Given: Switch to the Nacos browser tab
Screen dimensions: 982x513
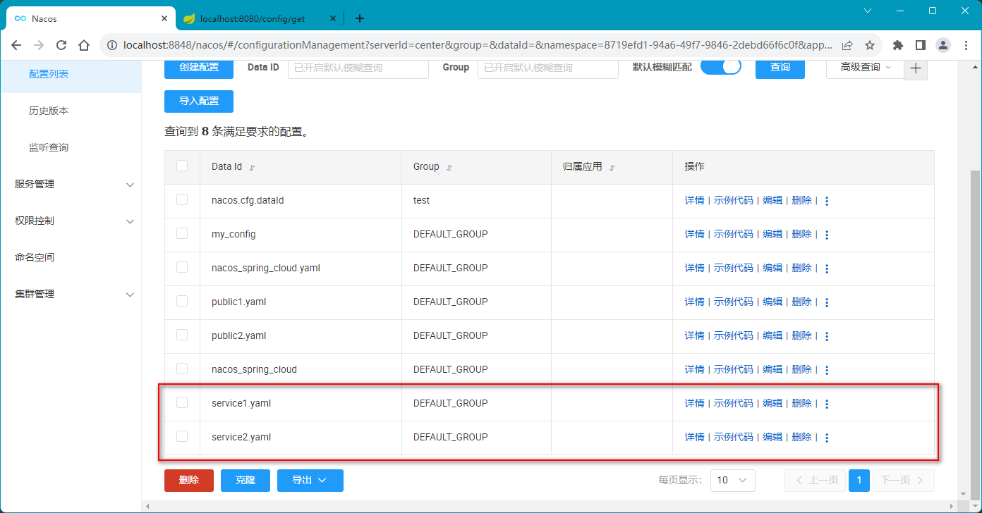Looking at the screenshot, I should [x=90, y=18].
